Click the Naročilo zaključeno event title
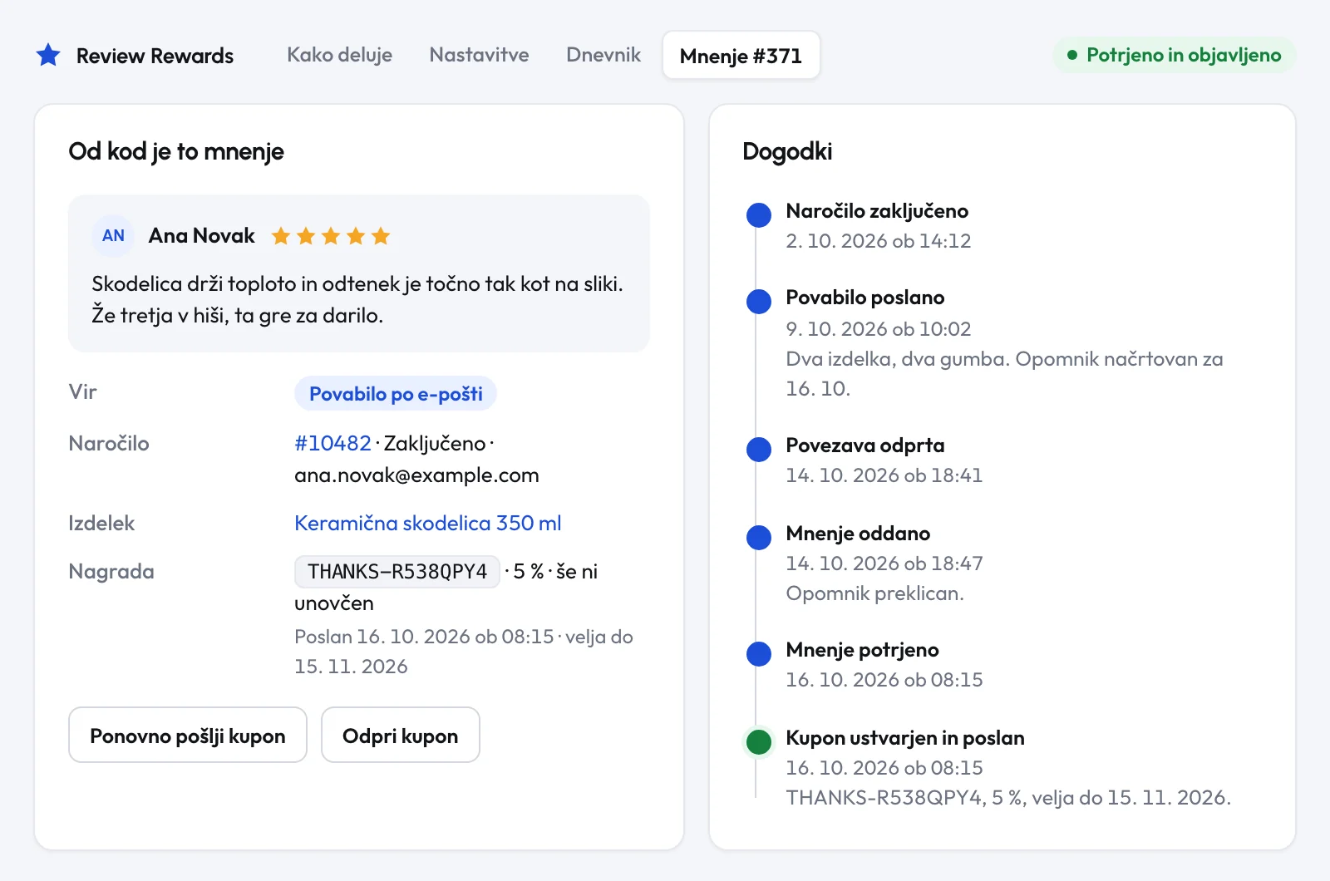The image size is (1330, 881). [x=877, y=211]
